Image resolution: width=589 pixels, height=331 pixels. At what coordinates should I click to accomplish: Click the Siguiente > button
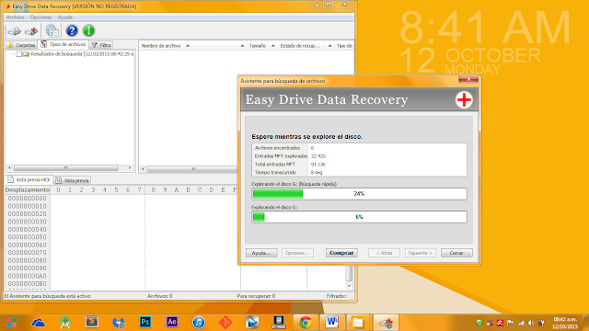click(x=421, y=253)
